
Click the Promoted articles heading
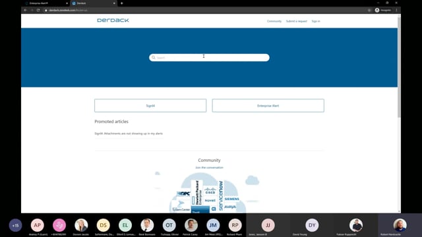[111, 121]
